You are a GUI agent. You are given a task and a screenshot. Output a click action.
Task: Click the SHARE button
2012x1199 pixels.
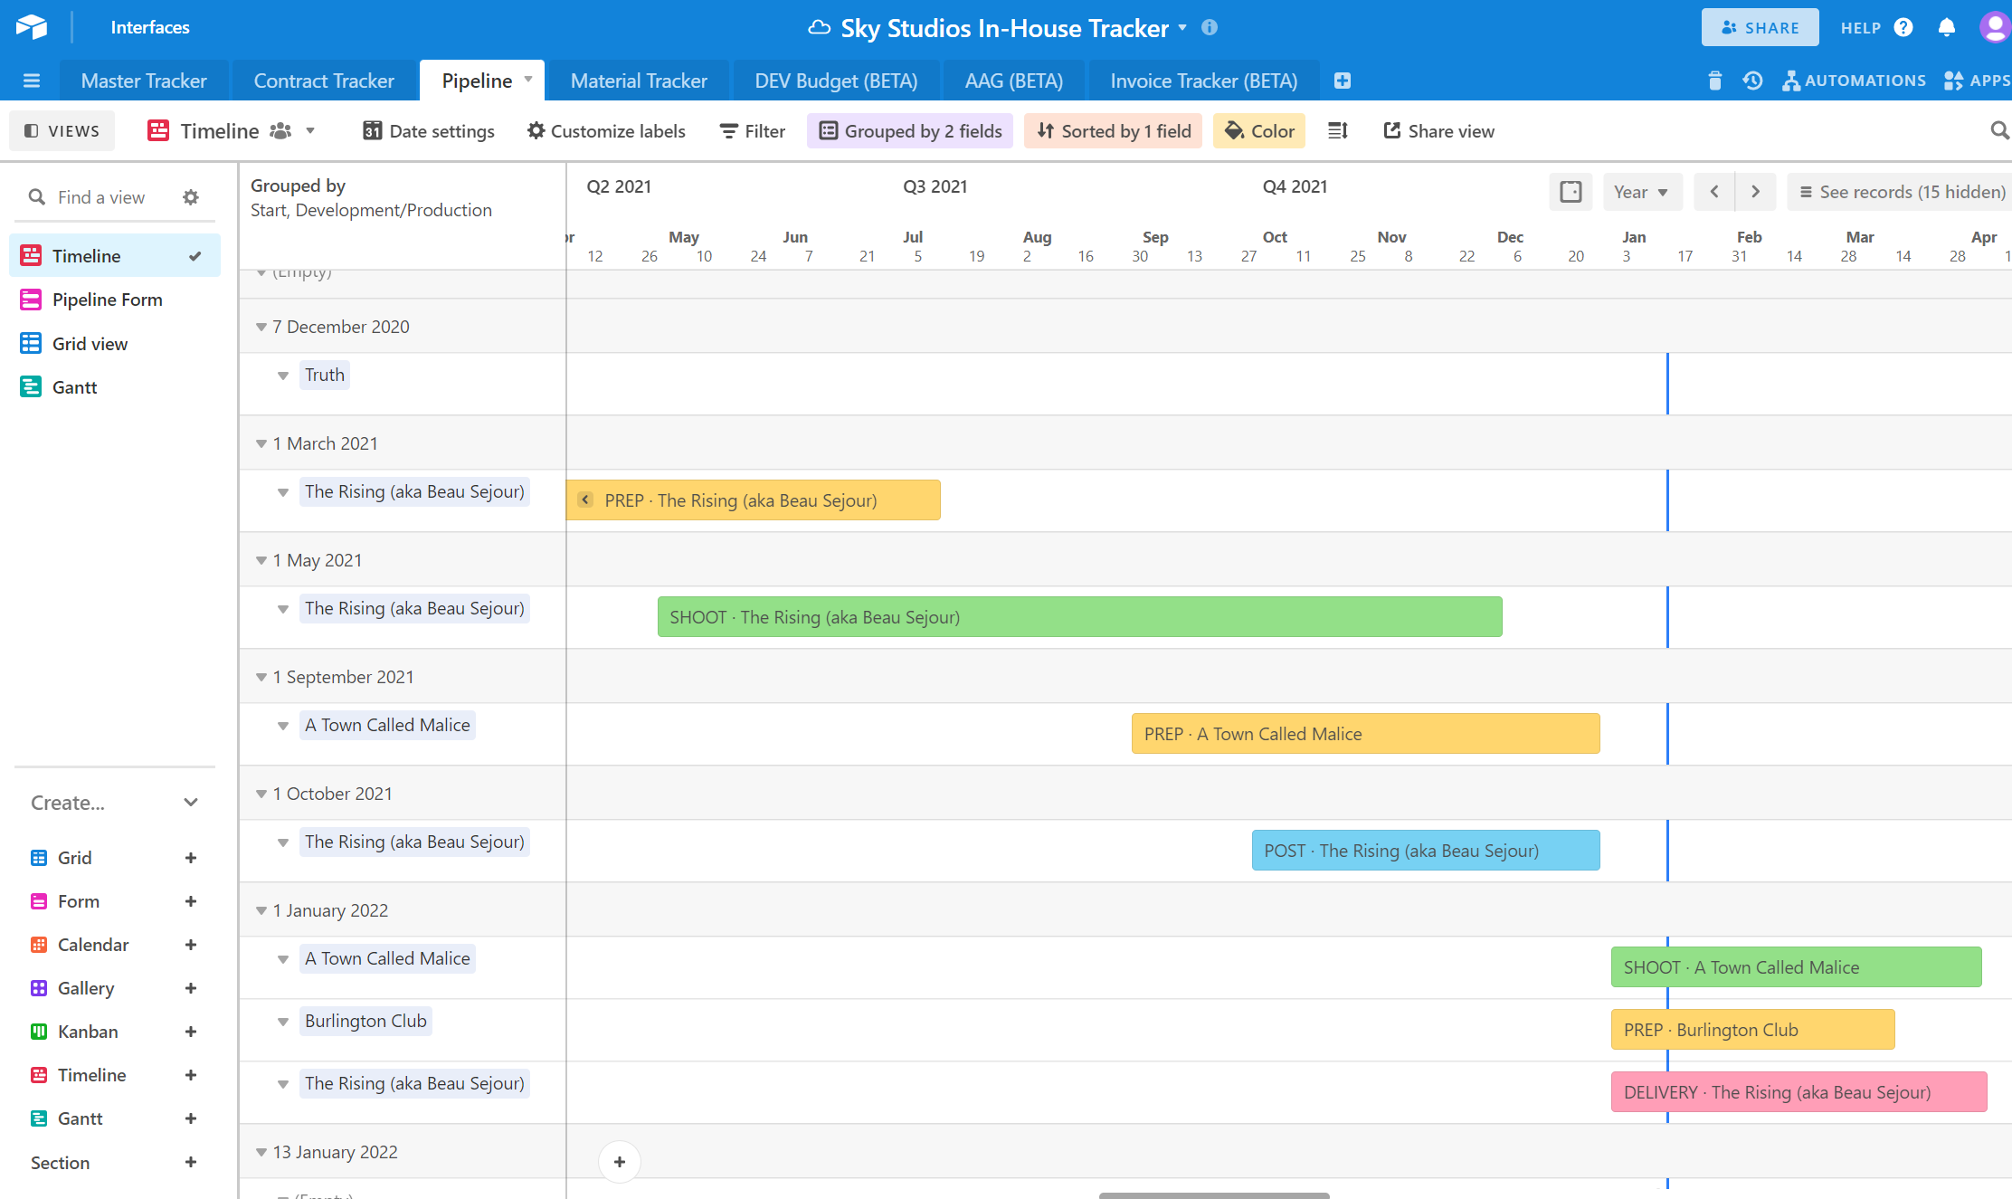[x=1760, y=28]
